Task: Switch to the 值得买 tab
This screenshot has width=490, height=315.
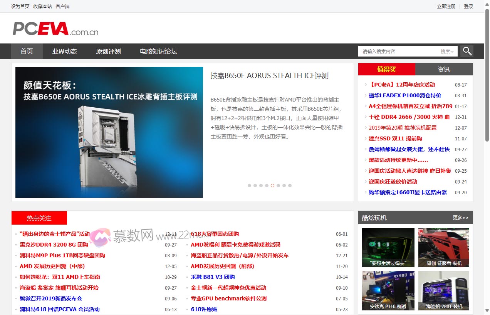Action: point(386,69)
